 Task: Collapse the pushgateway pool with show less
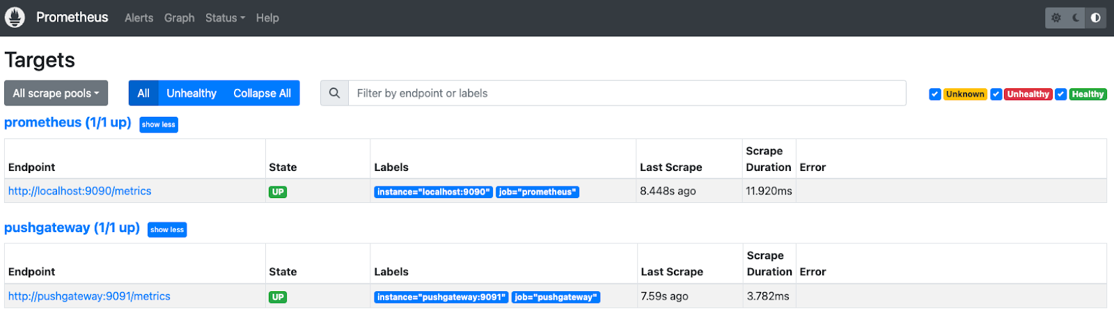pyautogui.click(x=167, y=229)
